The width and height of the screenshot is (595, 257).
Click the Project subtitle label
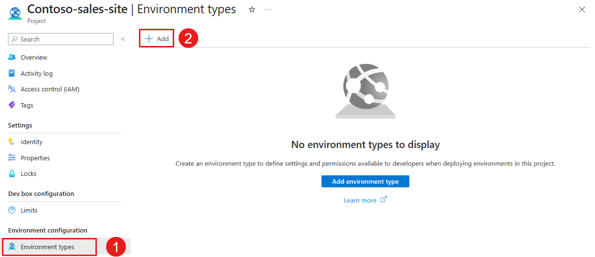pyautogui.click(x=37, y=21)
